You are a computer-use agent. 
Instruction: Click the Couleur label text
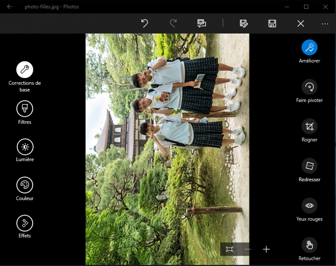[x=25, y=198]
